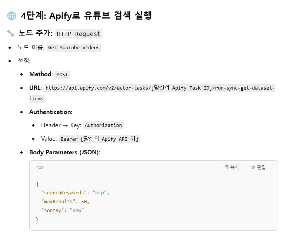Image resolution: width=285 pixels, height=235 pixels.
Task: Click the maxResults value 50
Action: [84, 202]
